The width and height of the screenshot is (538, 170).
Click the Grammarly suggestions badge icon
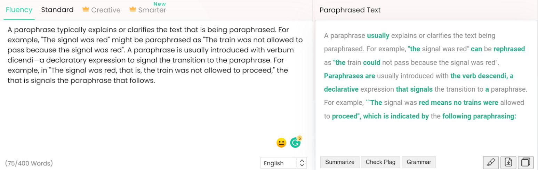295,142
